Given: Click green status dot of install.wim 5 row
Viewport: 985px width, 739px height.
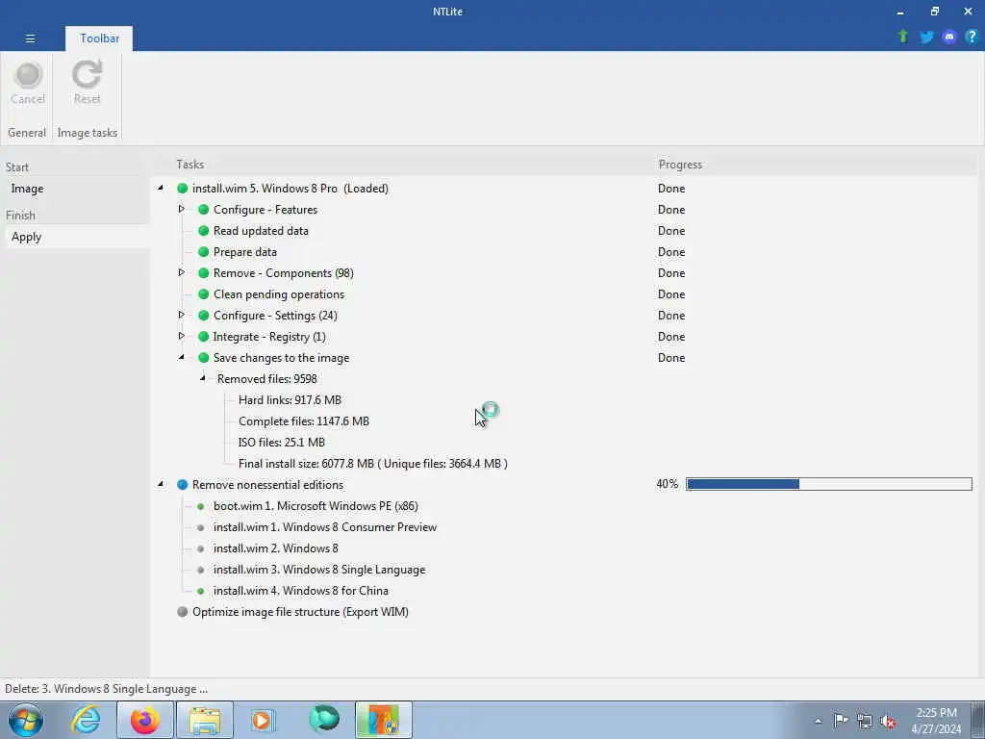Looking at the screenshot, I should click(182, 188).
